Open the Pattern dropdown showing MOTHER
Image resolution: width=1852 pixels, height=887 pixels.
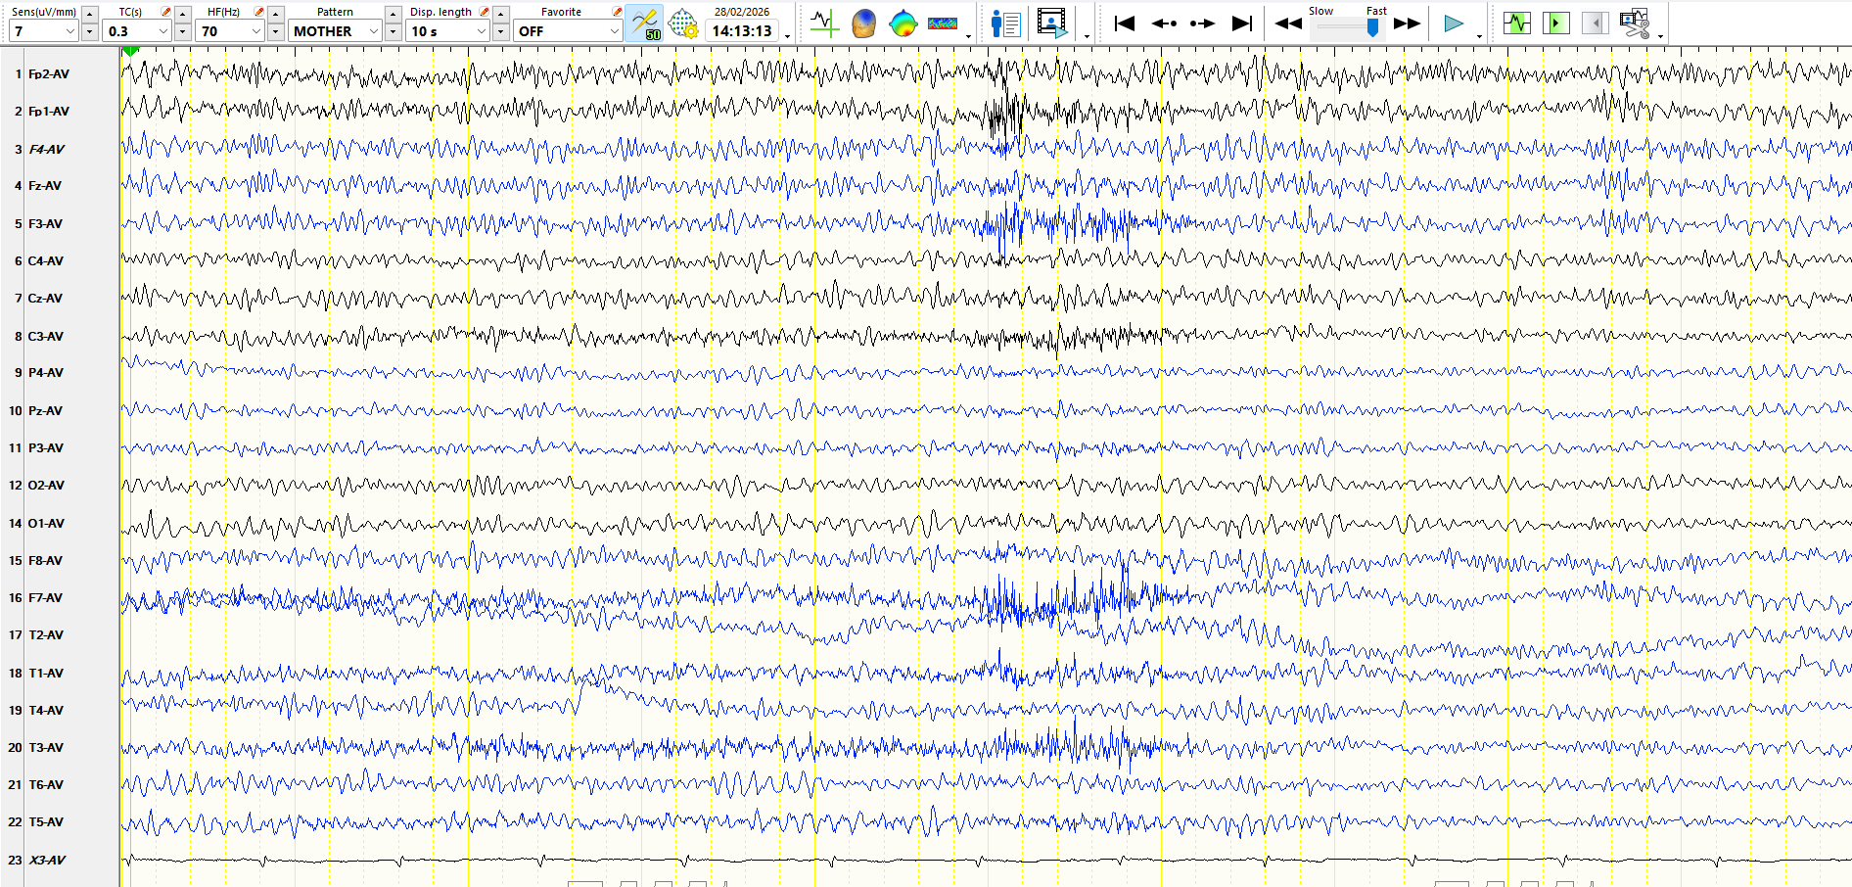point(373,31)
